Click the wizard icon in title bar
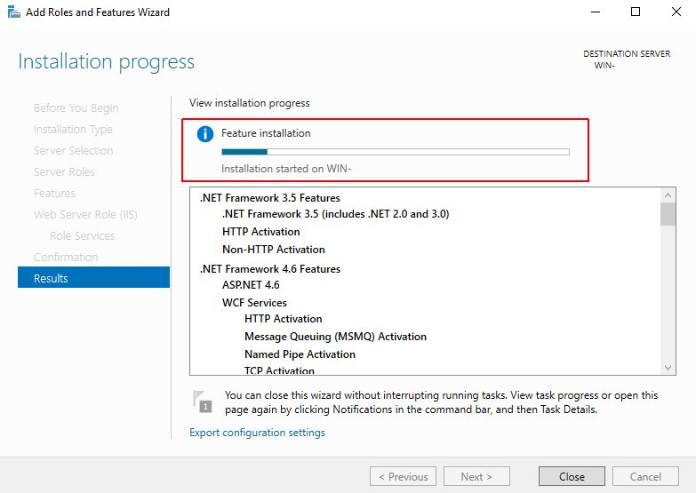This screenshot has width=696, height=493. [x=12, y=12]
